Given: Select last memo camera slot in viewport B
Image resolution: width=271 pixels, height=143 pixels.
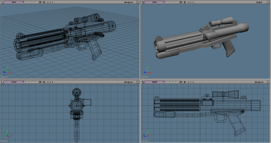Looking at the screenshot, I should [176, 2].
